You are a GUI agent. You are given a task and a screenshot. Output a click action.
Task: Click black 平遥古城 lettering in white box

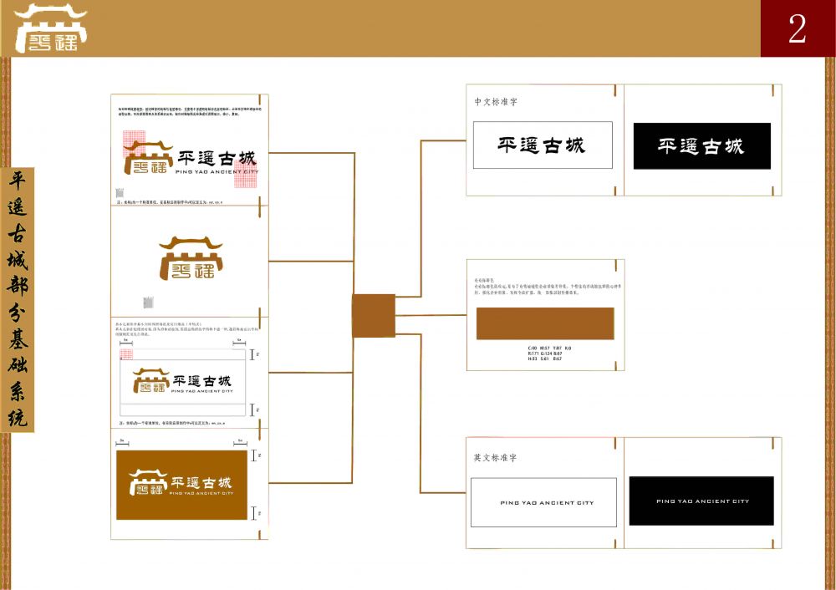(542, 145)
